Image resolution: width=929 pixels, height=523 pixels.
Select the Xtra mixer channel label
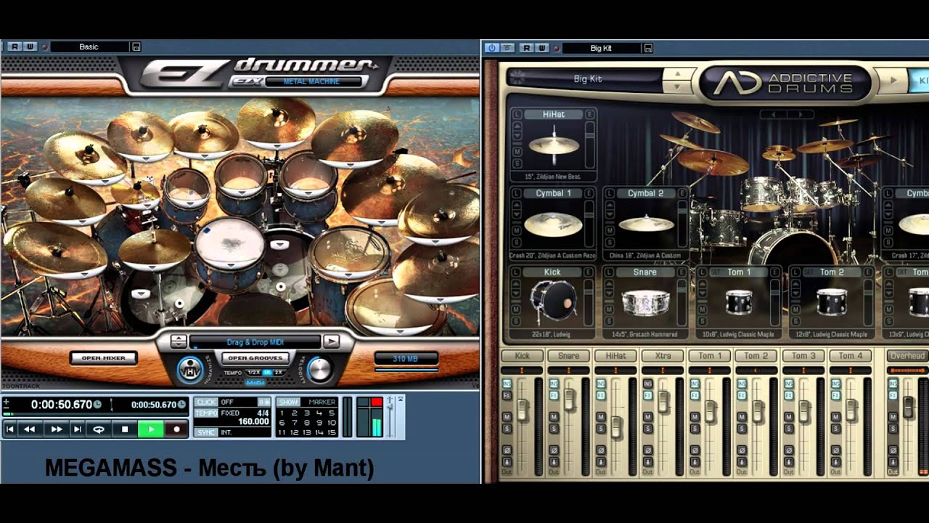(x=663, y=356)
